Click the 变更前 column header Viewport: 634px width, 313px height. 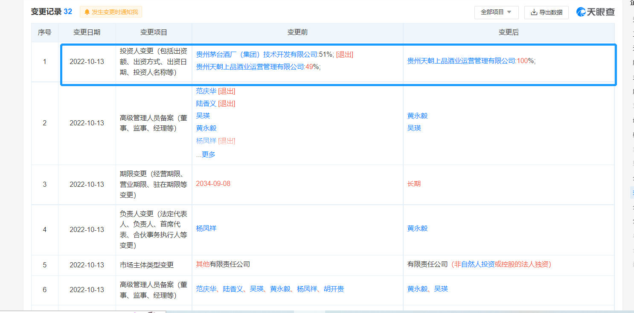297,32
